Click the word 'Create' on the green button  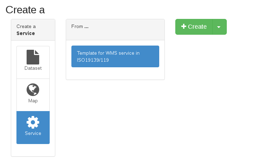tap(197, 27)
